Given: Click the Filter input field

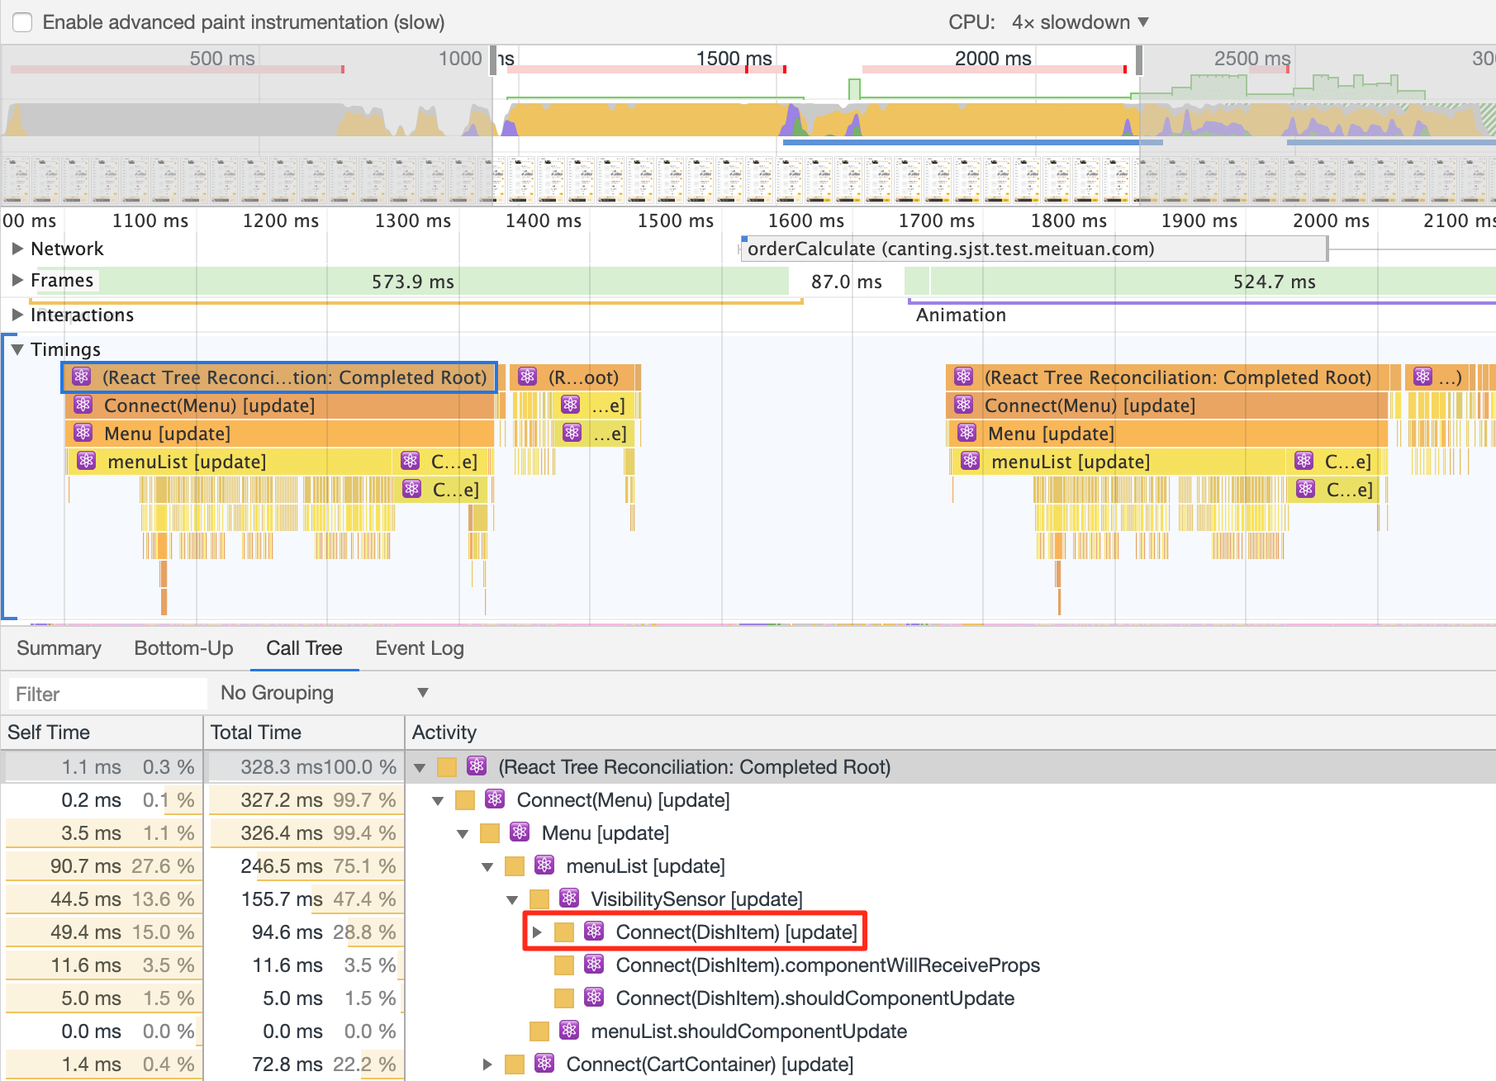Looking at the screenshot, I should pyautogui.click(x=107, y=694).
